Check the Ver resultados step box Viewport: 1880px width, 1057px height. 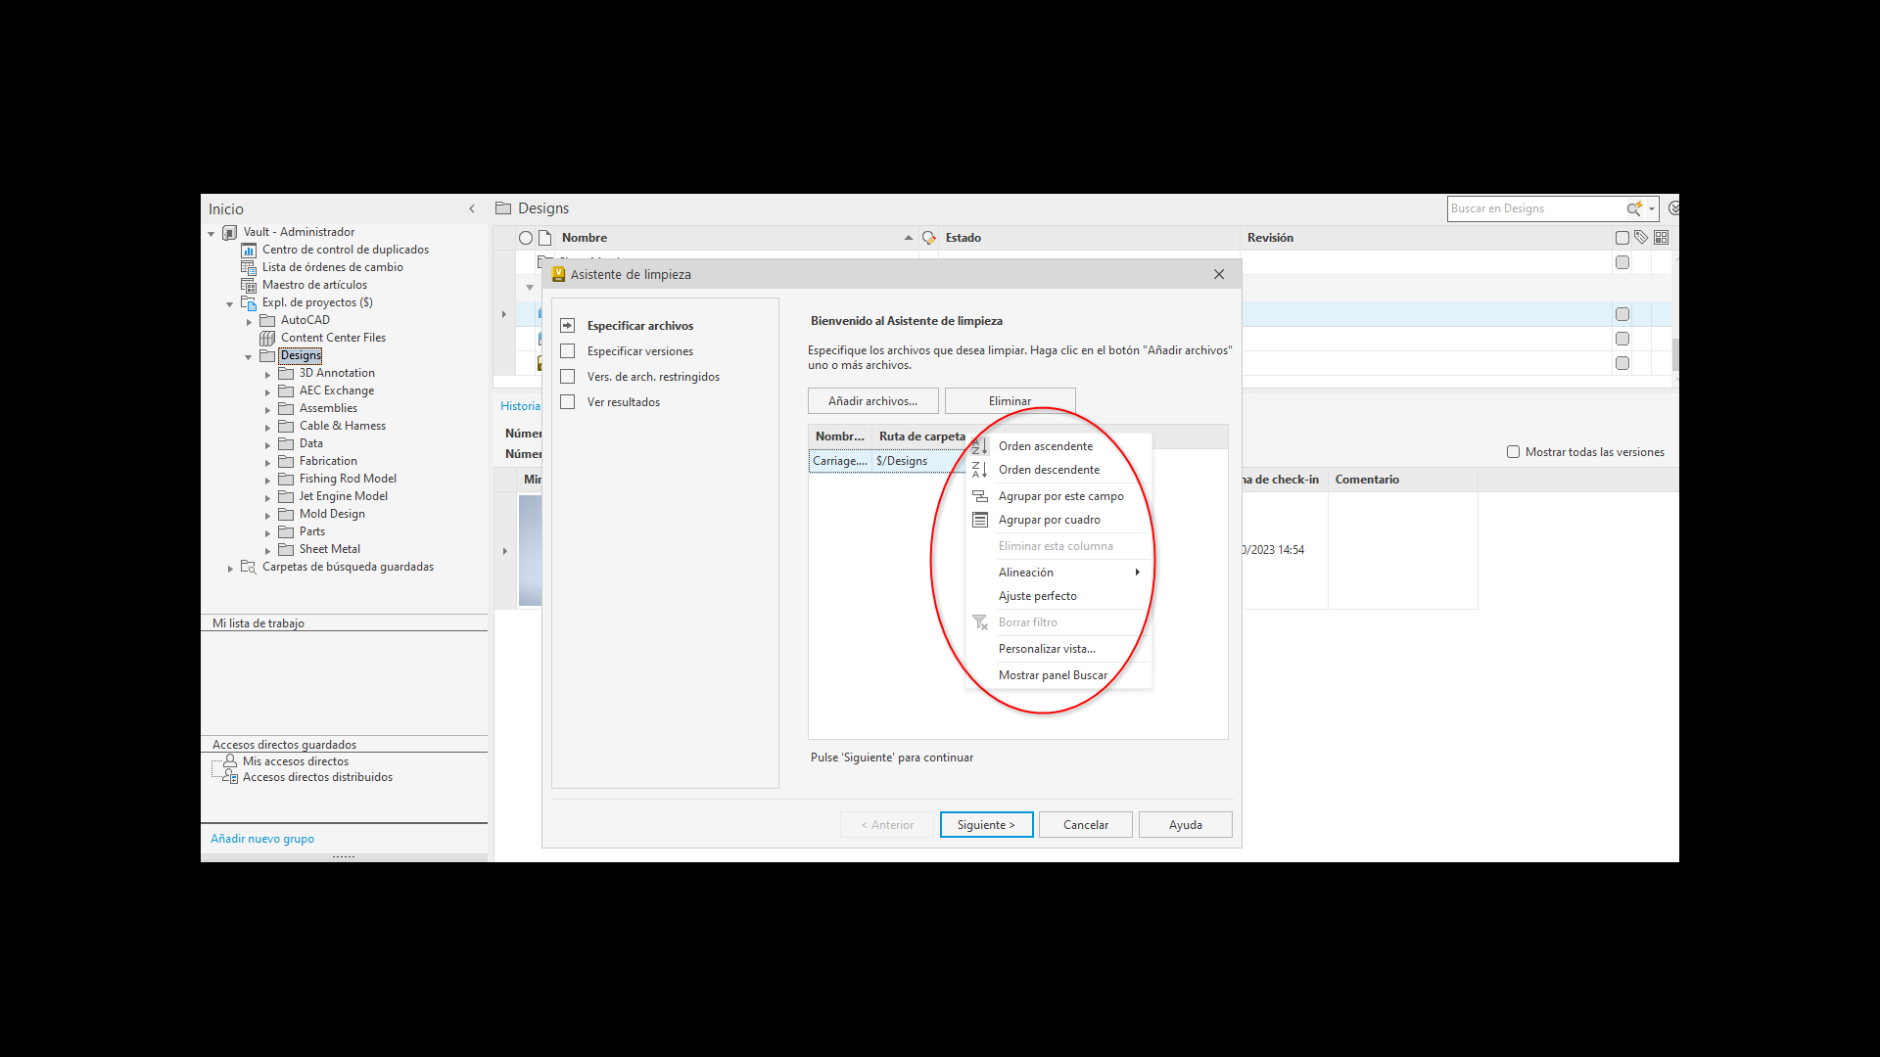[567, 402]
